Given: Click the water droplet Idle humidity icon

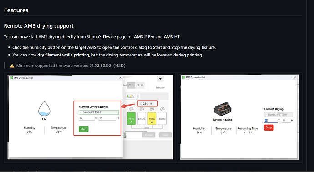Looking at the screenshot, I should [x=44, y=109].
